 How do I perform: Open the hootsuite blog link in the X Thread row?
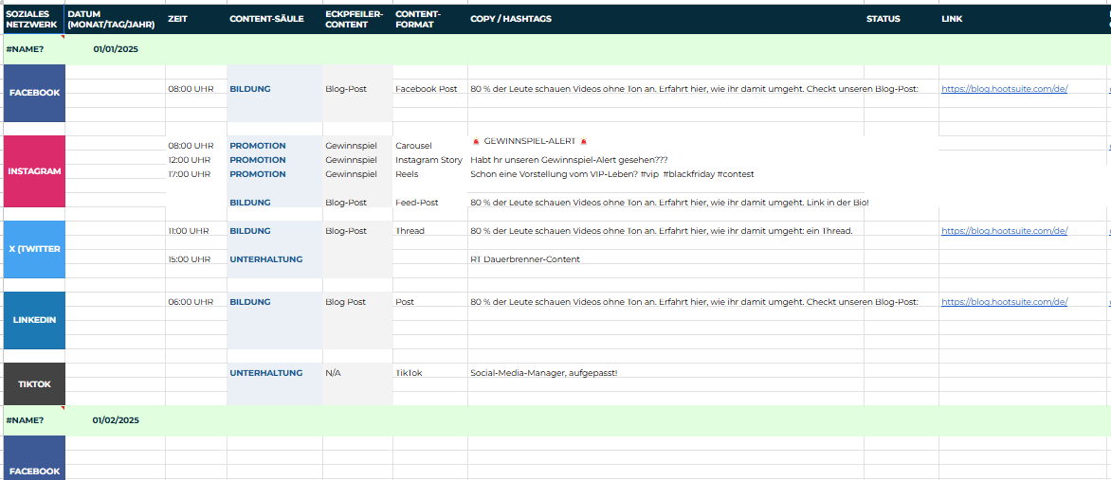pyautogui.click(x=1004, y=231)
